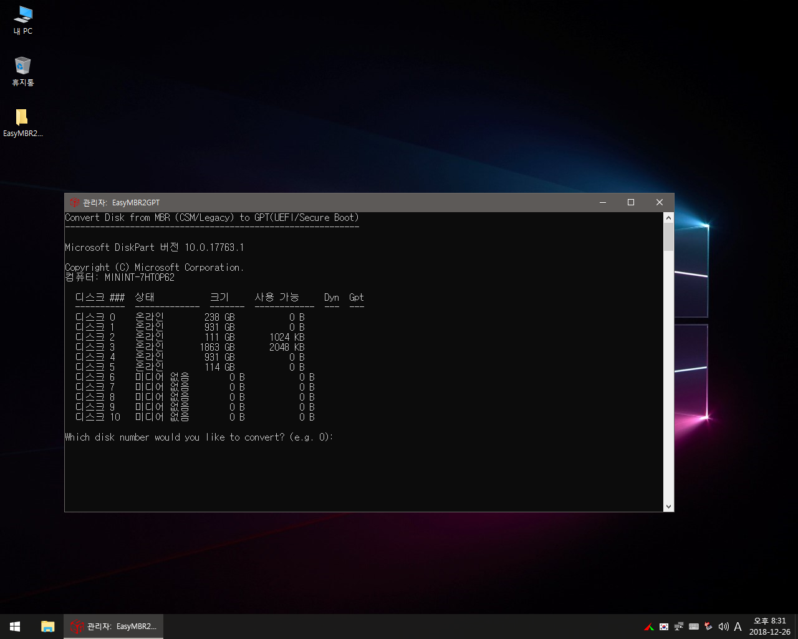Open the network tray icon

click(x=679, y=627)
